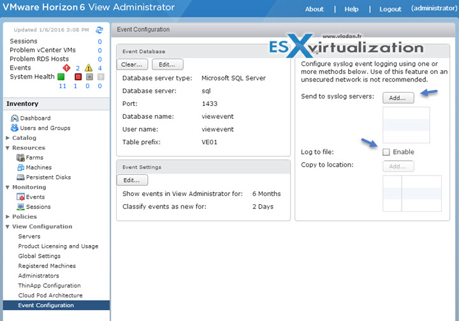Click the yellow warning Events icon
Viewport: 459px width, 321px height.
pos(89,68)
